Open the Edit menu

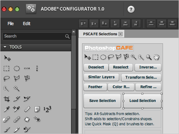click(x=27, y=24)
